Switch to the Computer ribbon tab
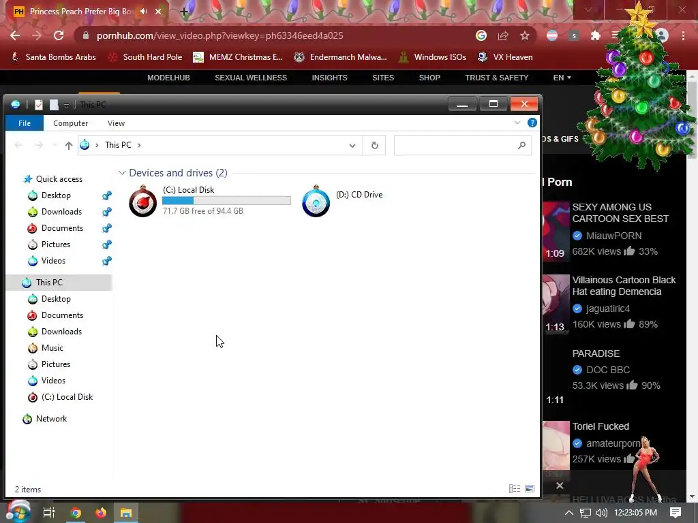Screen dimensions: 698x523 click(x=70, y=123)
